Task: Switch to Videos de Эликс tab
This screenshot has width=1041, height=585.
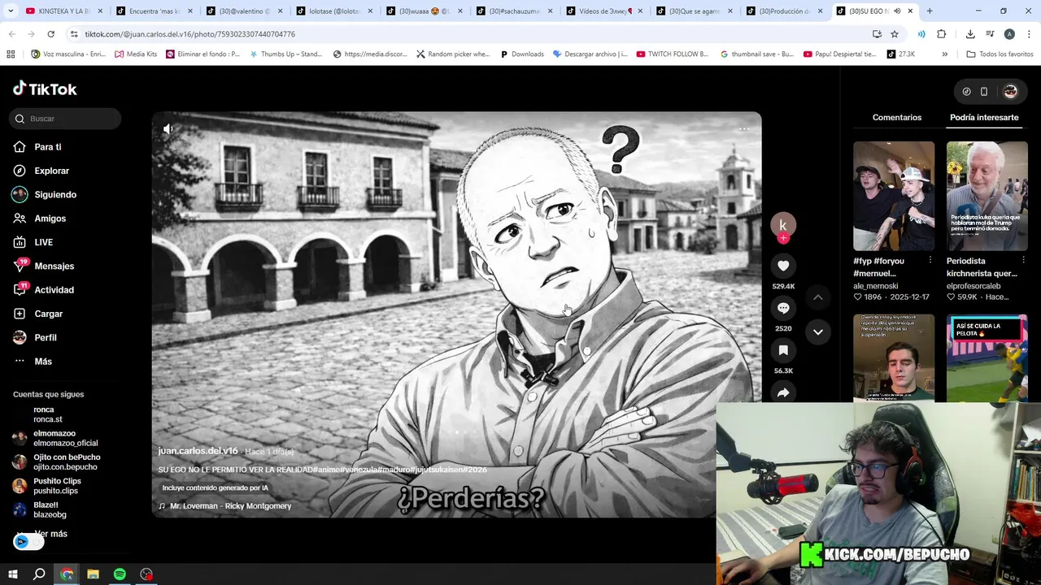Action: tap(602, 11)
